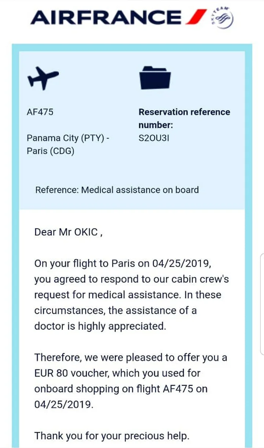Viewport: 264px width, 448px height.
Task: Click the final 04/25/2019 date line
Action: click(63, 404)
